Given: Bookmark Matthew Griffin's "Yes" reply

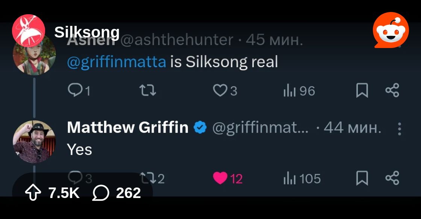Looking at the screenshot, I should (362, 178).
